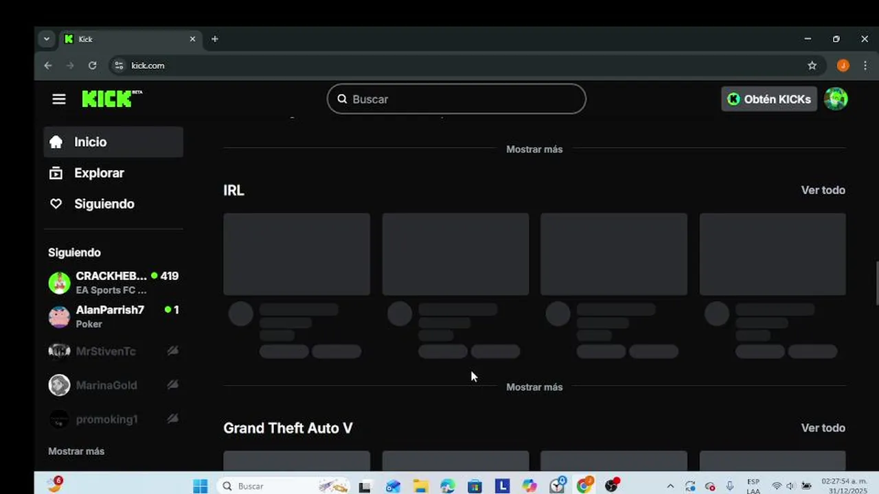The height and width of the screenshot is (494, 879).
Task: Open Ver todo for IRL
Action: click(823, 190)
